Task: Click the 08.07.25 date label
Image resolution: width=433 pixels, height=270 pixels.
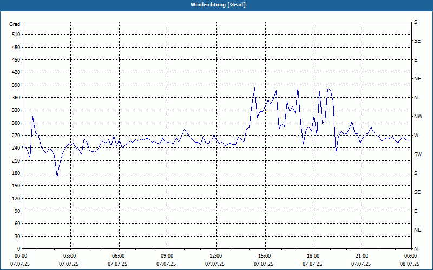Action: click(x=410, y=264)
